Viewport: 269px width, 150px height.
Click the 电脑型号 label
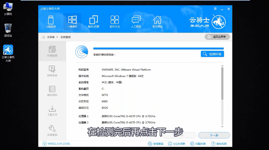click(83, 70)
